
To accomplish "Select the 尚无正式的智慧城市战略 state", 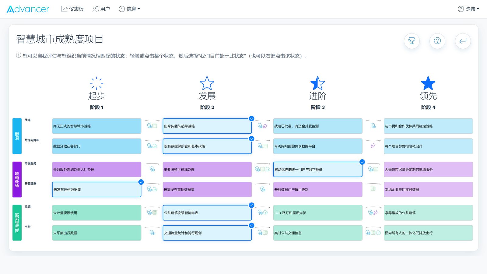I will 96,126.
